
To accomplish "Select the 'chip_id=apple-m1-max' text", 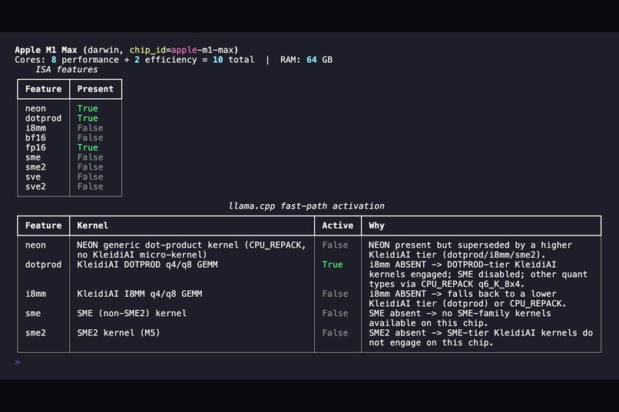I will 181,50.
